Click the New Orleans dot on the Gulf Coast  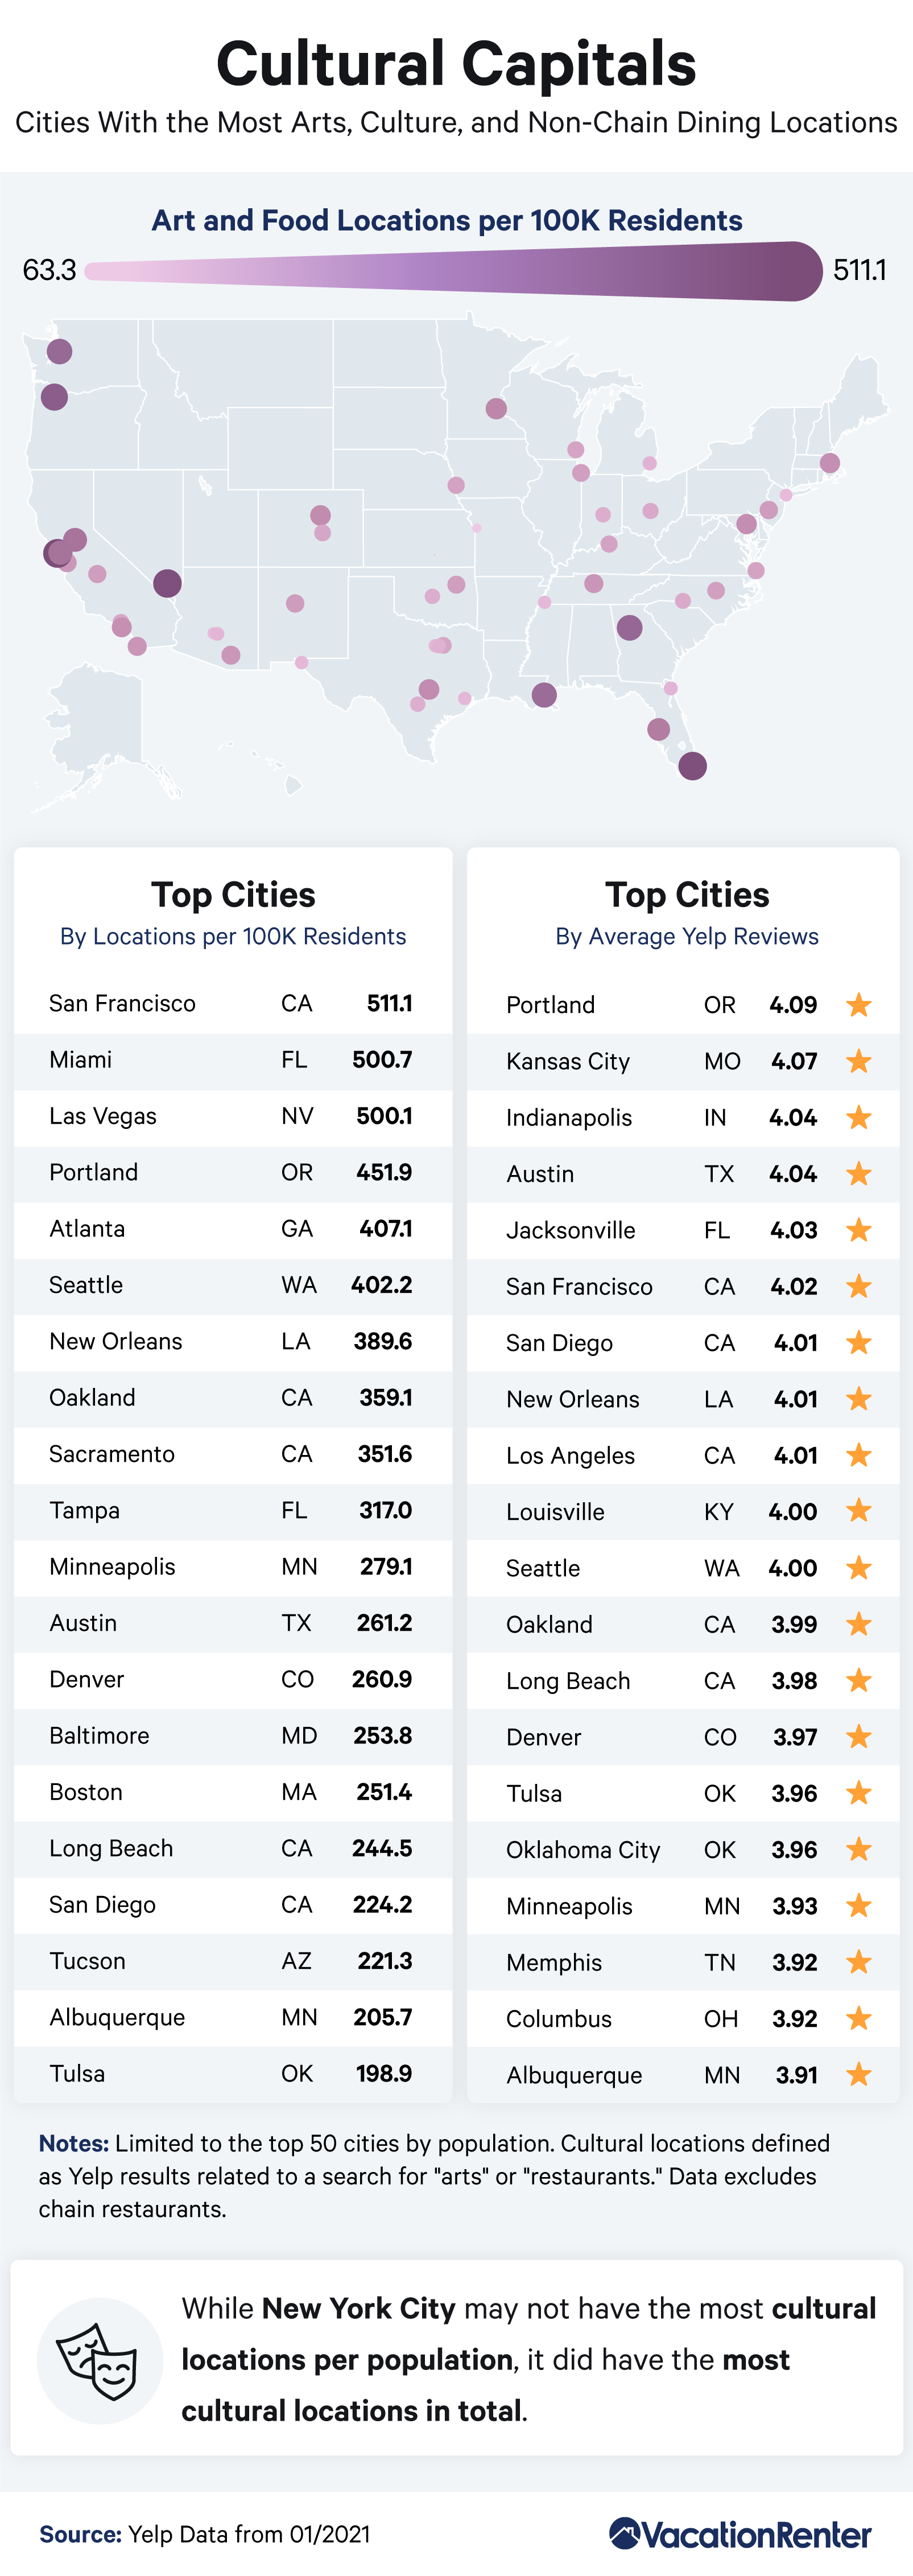point(544,695)
